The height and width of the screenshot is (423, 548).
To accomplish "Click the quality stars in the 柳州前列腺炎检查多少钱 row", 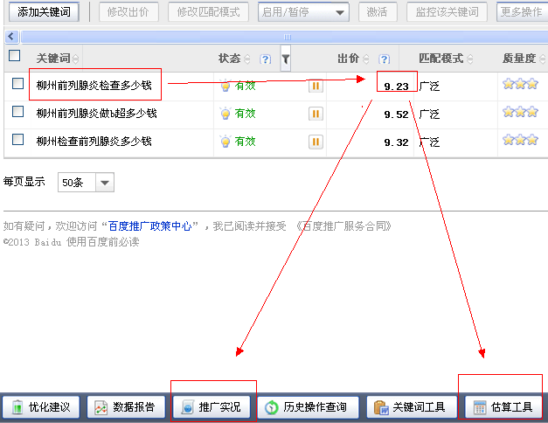I will tap(520, 84).
